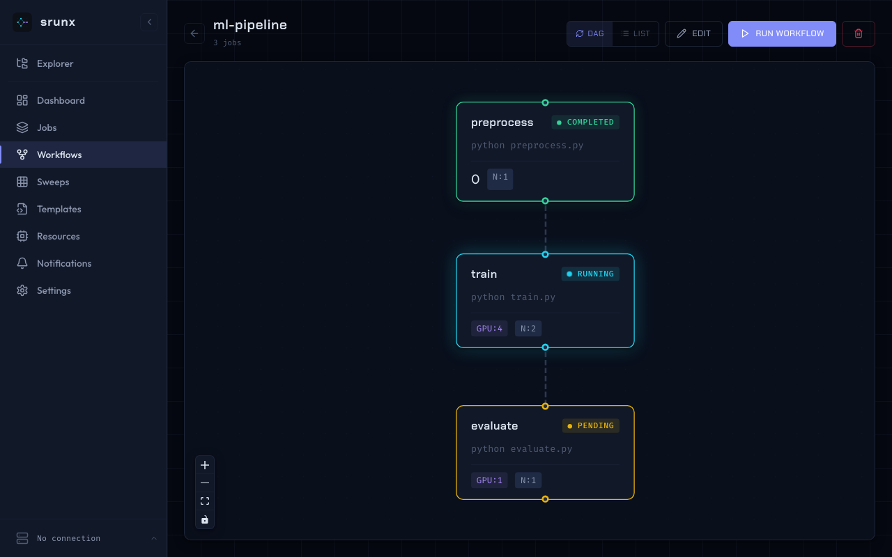This screenshot has height=557, width=892.
Task: Open the Templates page
Action: [x=59, y=209]
